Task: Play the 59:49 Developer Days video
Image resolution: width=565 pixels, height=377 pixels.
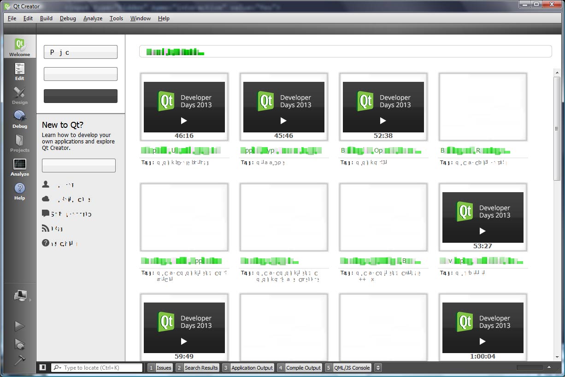Action: pos(184,328)
